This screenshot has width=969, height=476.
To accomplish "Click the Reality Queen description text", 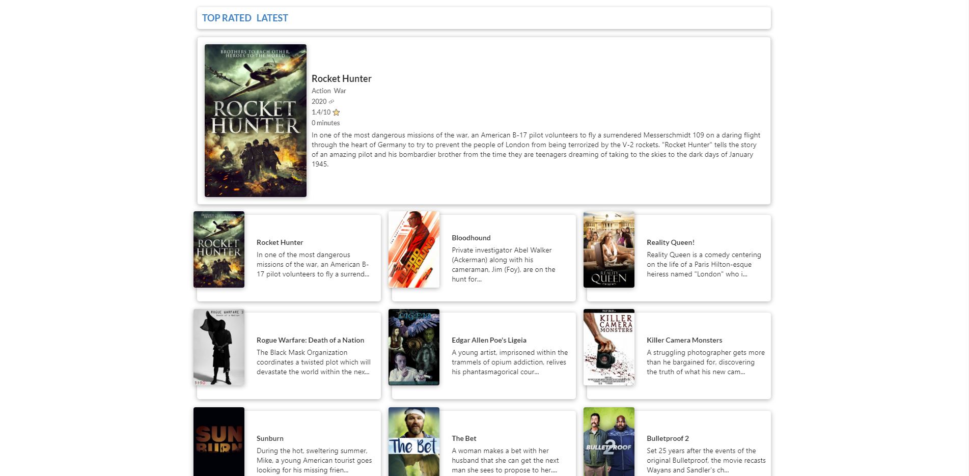I will click(704, 264).
